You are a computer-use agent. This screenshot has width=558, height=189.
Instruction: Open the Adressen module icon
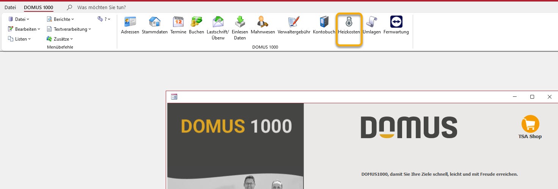click(x=130, y=22)
